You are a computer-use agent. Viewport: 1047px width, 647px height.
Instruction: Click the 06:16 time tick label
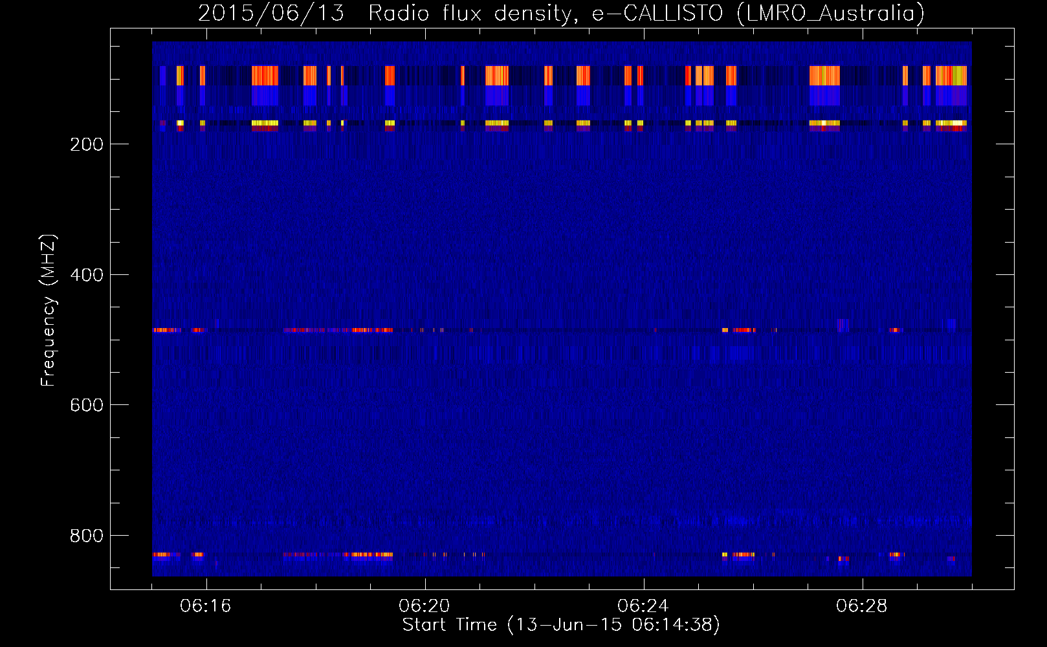206,606
